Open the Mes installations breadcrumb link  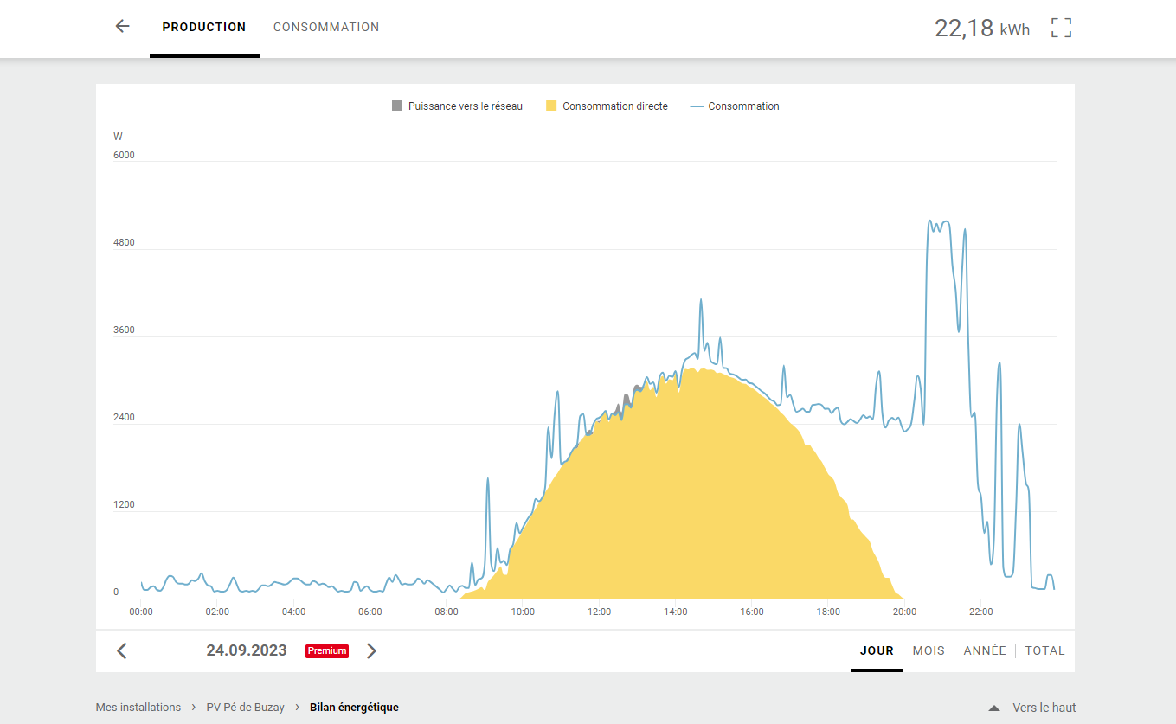[x=138, y=708]
